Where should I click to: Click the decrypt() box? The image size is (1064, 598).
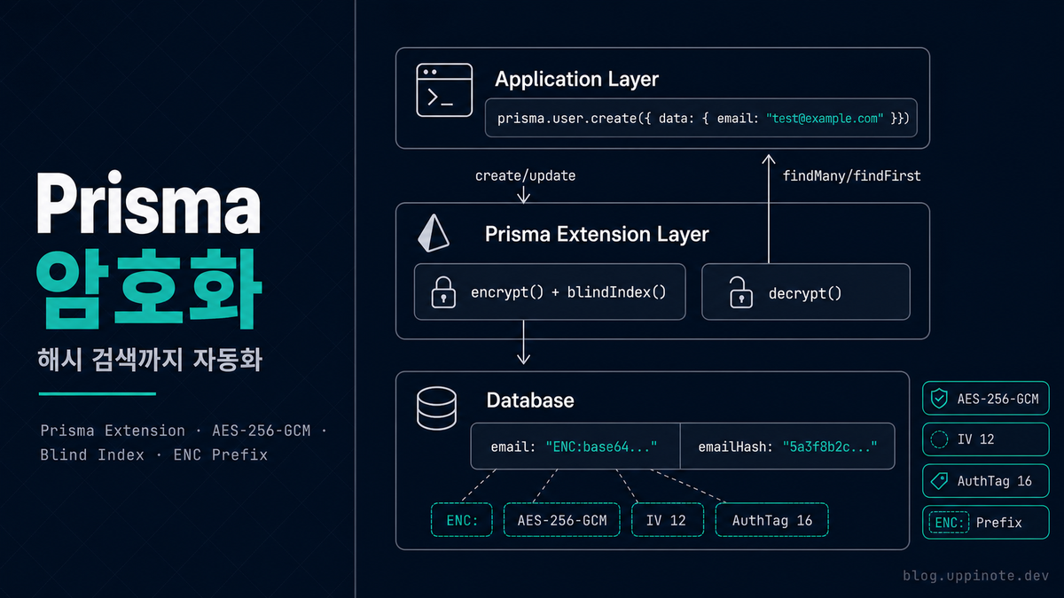[x=806, y=291]
